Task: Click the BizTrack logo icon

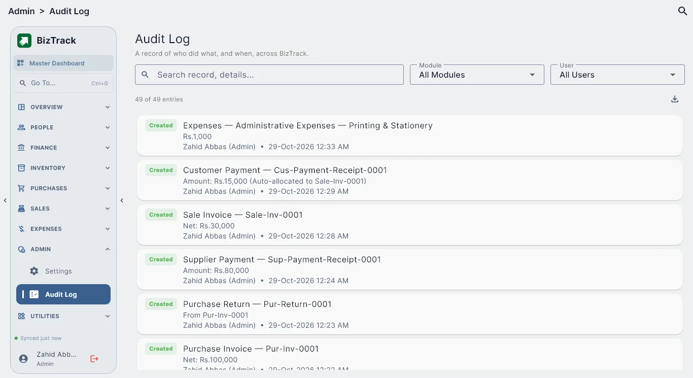Action: (24, 41)
